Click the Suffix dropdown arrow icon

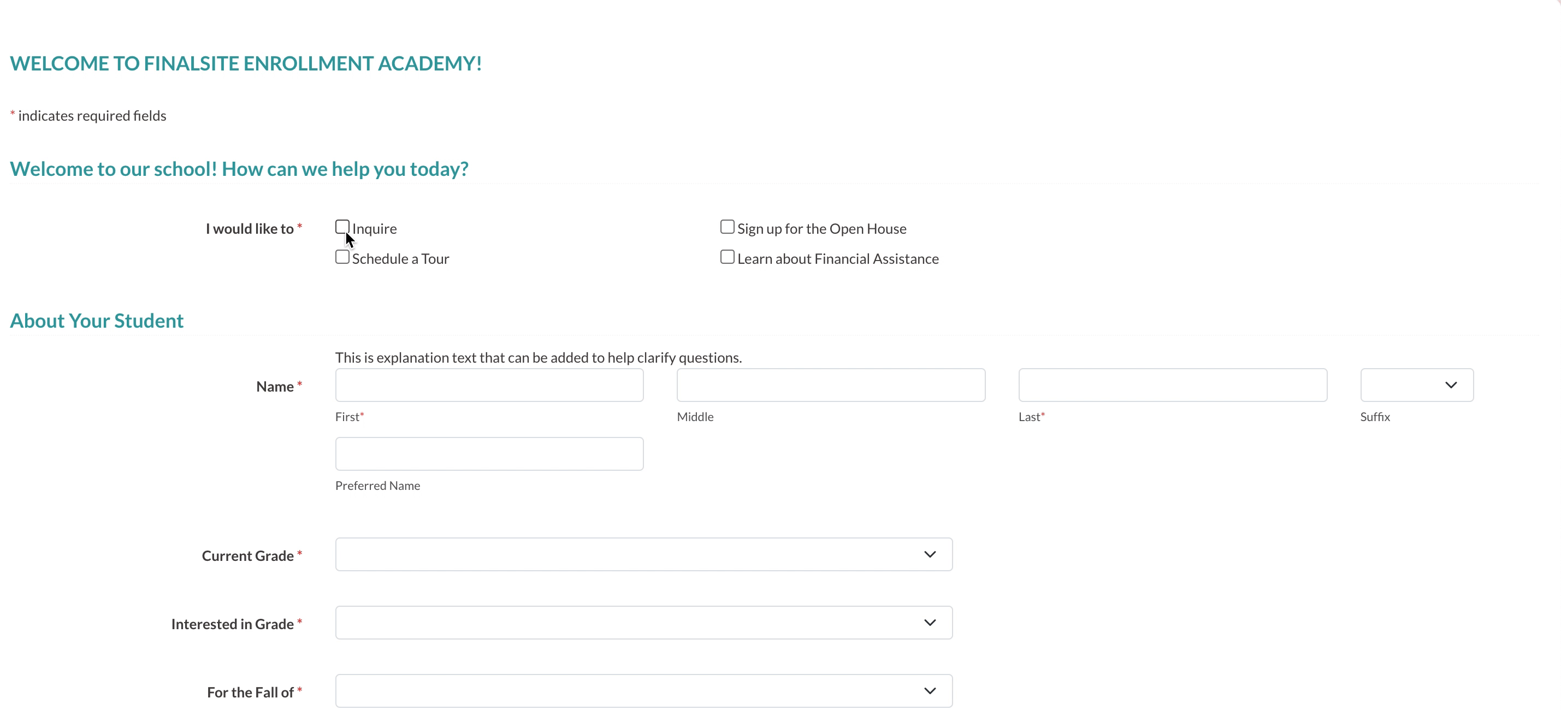click(x=1452, y=384)
